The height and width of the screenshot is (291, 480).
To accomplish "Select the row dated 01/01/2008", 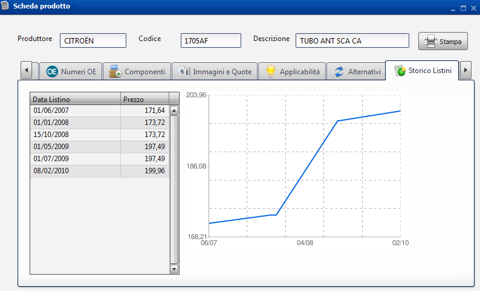I will click(100, 123).
